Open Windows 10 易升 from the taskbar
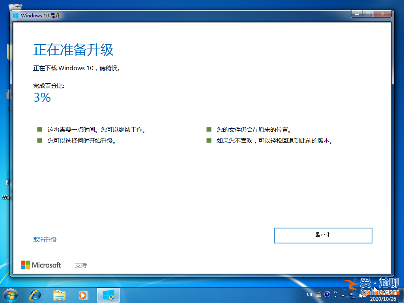 click(108, 295)
